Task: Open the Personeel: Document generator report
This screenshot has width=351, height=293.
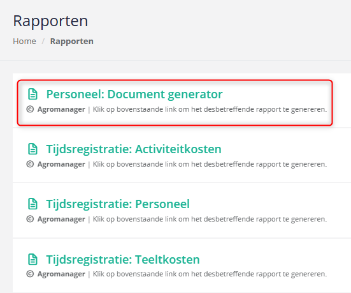Action: [x=134, y=94]
